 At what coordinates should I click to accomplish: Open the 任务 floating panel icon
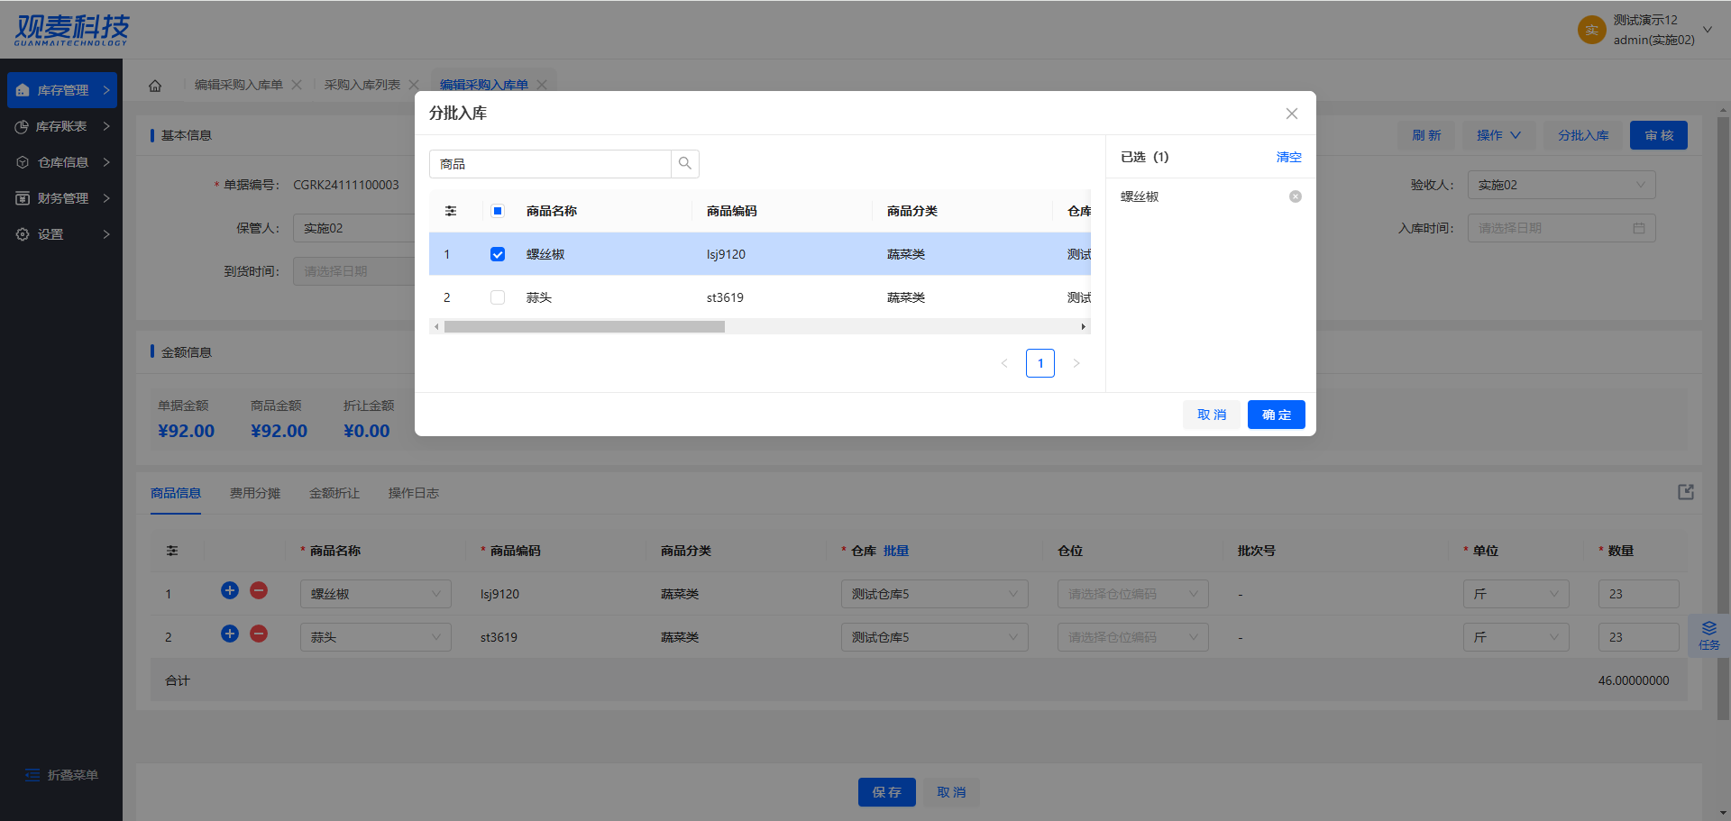pyautogui.click(x=1708, y=635)
